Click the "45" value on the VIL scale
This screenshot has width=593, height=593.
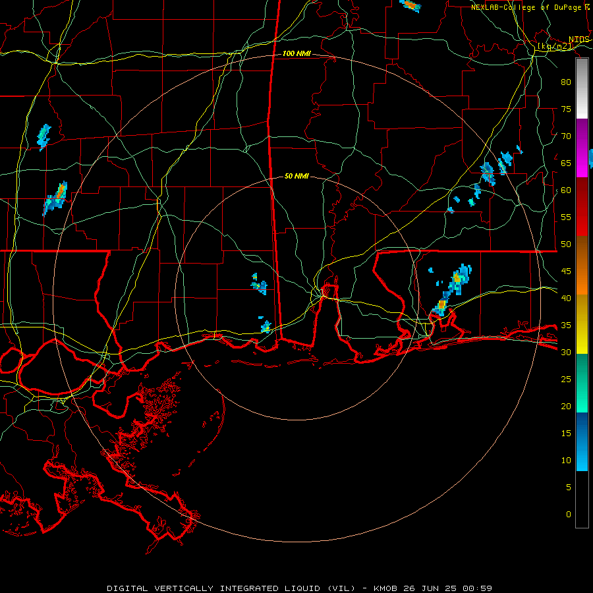coord(566,271)
